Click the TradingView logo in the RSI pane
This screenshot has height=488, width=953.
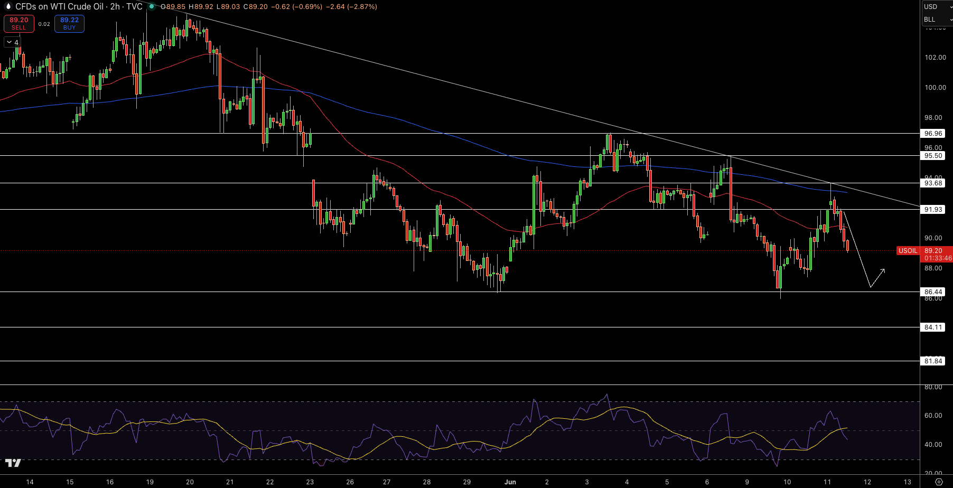coord(13,463)
